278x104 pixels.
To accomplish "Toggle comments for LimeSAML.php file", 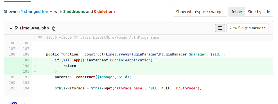I will (220, 28).
